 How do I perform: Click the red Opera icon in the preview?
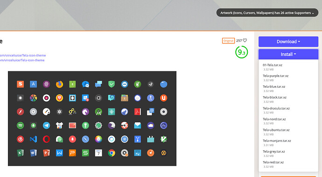click(46, 139)
